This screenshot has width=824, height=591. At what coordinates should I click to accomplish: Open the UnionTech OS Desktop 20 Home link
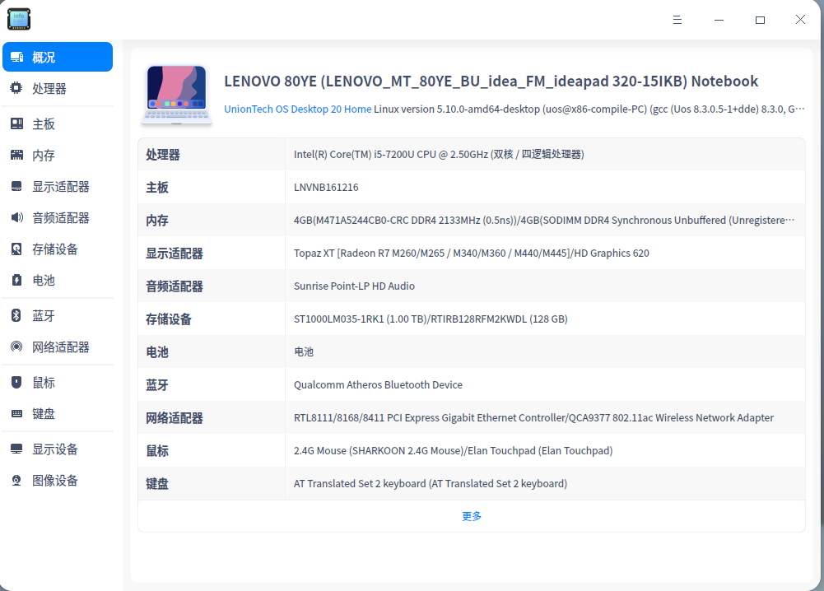click(298, 109)
